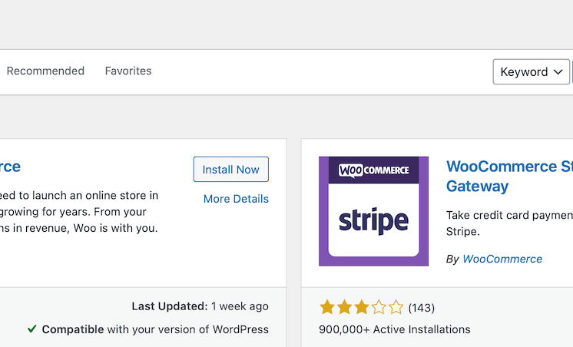The height and width of the screenshot is (347, 573).
Task: Open the Keyword search type dropdown
Action: (531, 72)
